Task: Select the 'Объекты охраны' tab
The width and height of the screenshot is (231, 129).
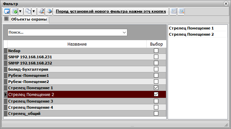Action: pyautogui.click(x=25, y=19)
